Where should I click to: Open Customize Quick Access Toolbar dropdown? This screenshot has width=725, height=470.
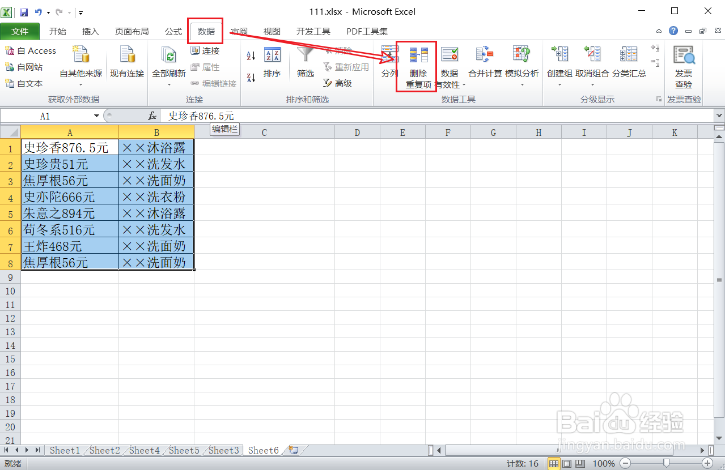80,12
